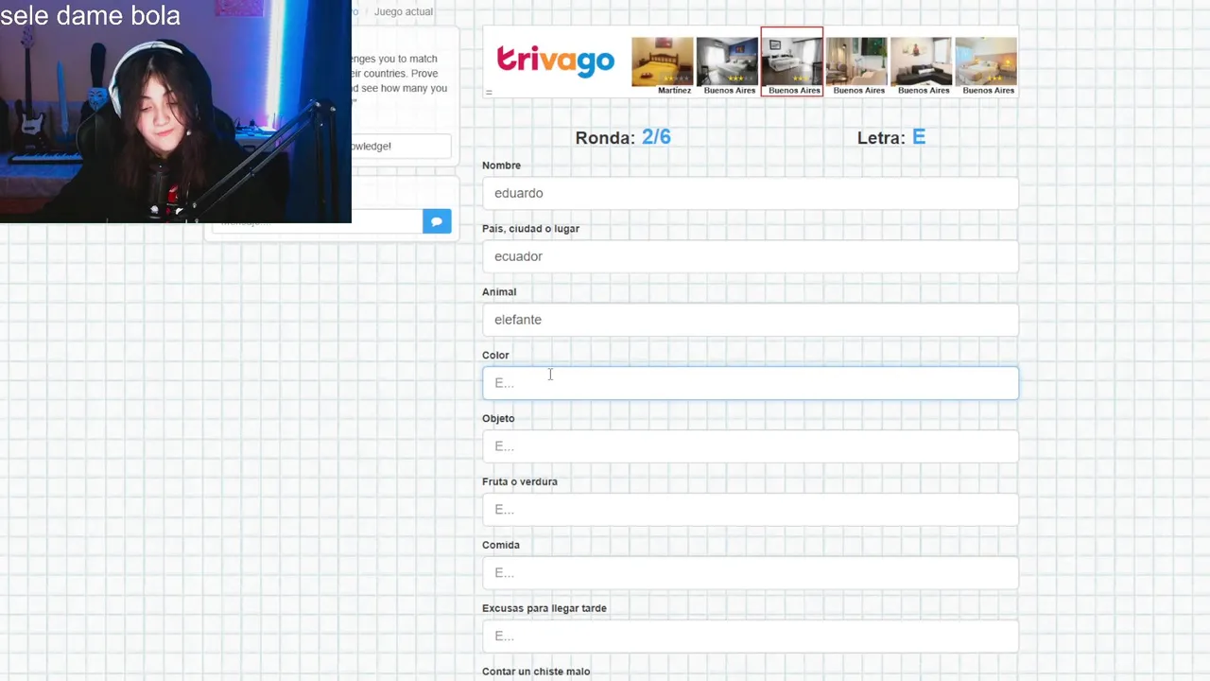
Task: Click the Animal field containing elefante
Action: coord(751,320)
